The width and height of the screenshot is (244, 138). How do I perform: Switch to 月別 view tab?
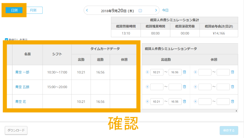pos(33,10)
